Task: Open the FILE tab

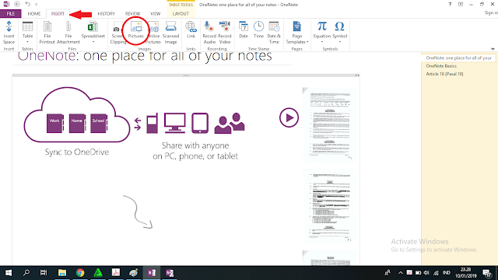Action: (x=10, y=14)
